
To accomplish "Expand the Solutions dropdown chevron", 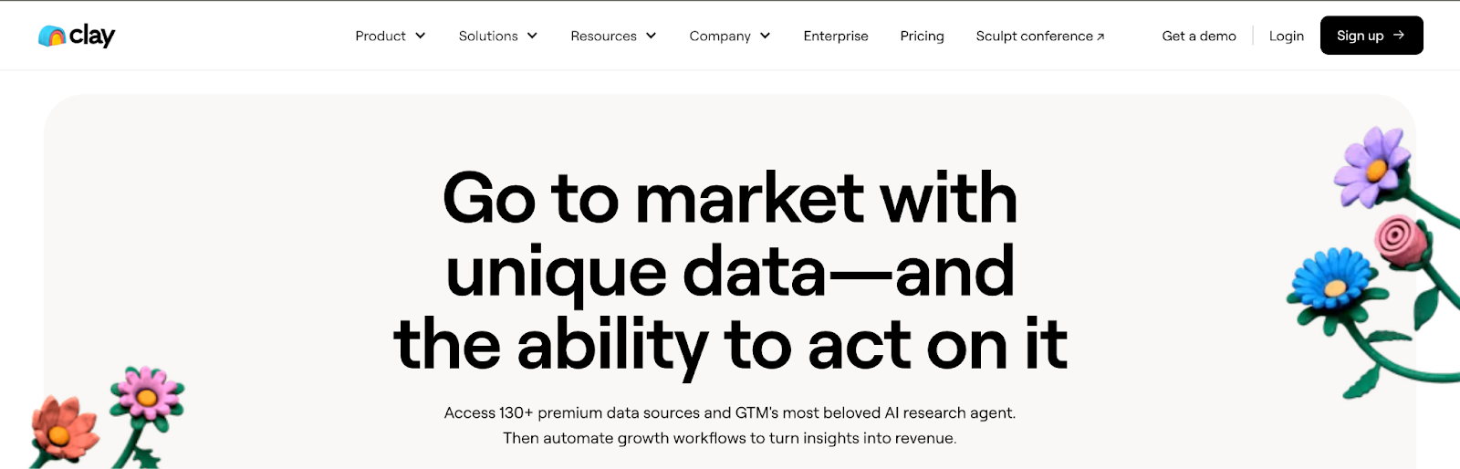I will point(532,36).
